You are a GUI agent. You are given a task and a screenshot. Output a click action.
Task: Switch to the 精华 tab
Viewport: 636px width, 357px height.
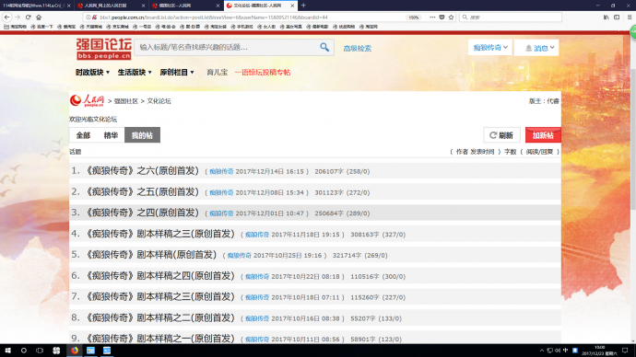[x=111, y=135]
